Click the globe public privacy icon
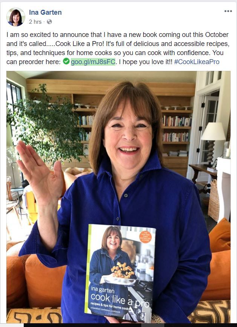Viewport: 237px width, 327px height. pyautogui.click(x=49, y=22)
